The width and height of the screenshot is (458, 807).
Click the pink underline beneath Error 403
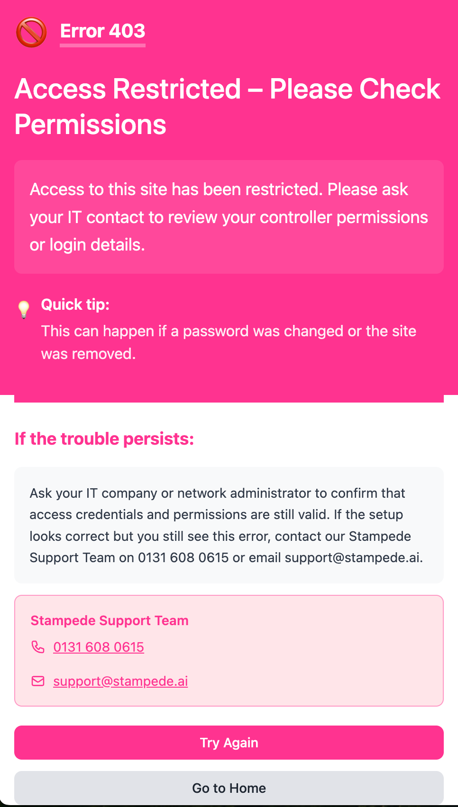point(102,45)
